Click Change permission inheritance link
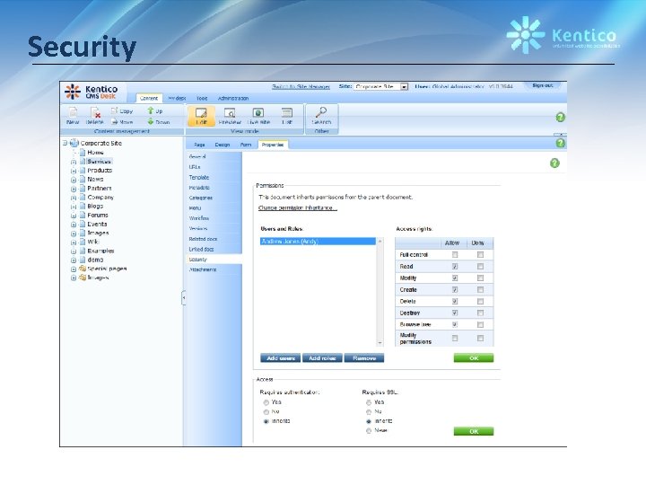This screenshot has height=485, width=646. [298, 207]
